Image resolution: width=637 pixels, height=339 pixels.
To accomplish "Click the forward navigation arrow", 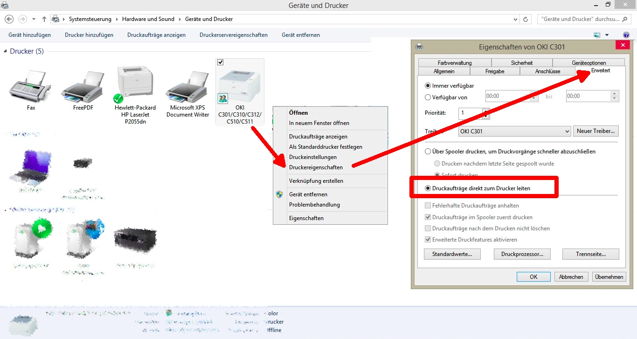I will click(22, 19).
